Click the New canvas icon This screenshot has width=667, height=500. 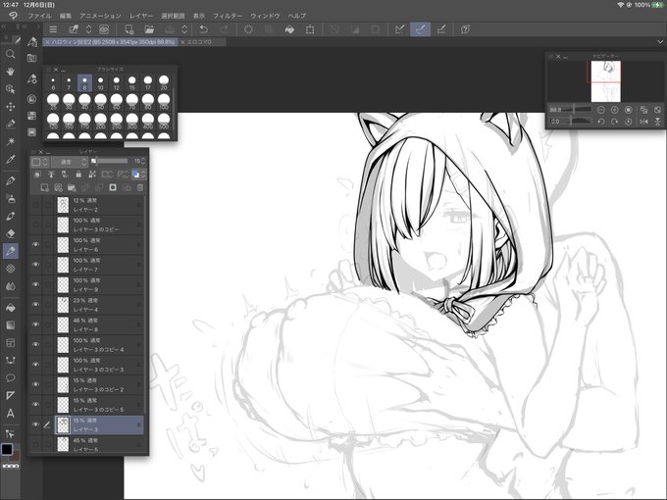point(128,29)
